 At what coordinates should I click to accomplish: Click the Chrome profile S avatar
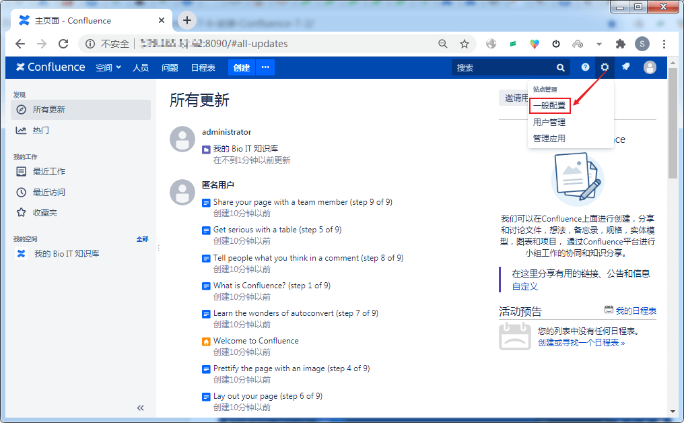click(x=642, y=44)
